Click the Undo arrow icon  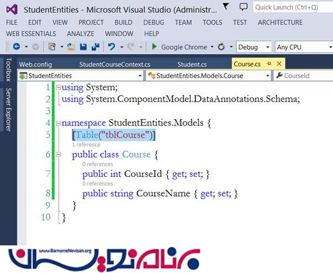[x=112, y=47]
